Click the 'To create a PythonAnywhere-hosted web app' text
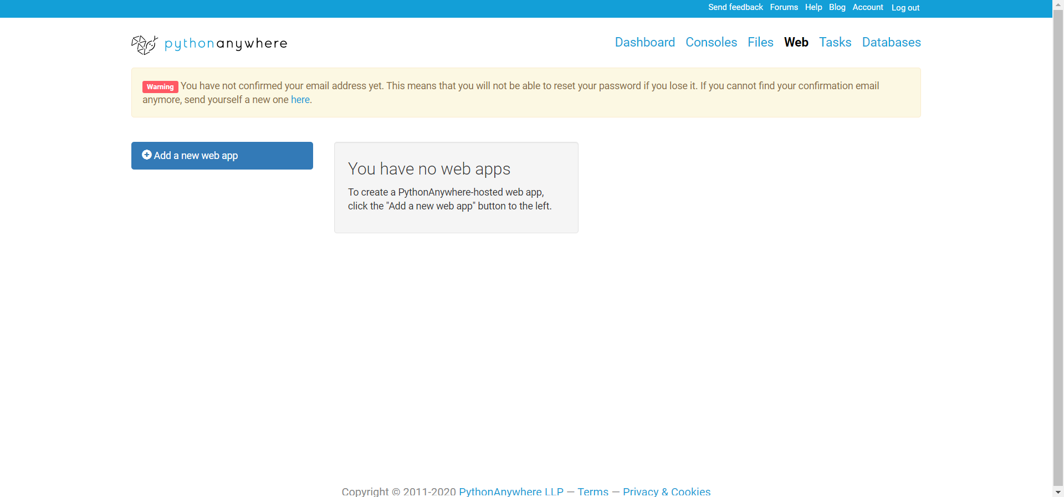The height and width of the screenshot is (497, 1064). [446, 192]
